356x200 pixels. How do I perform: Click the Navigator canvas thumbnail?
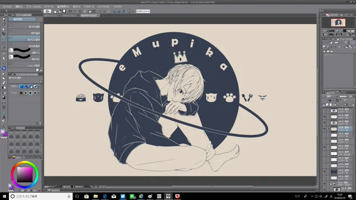pyautogui.click(x=338, y=22)
